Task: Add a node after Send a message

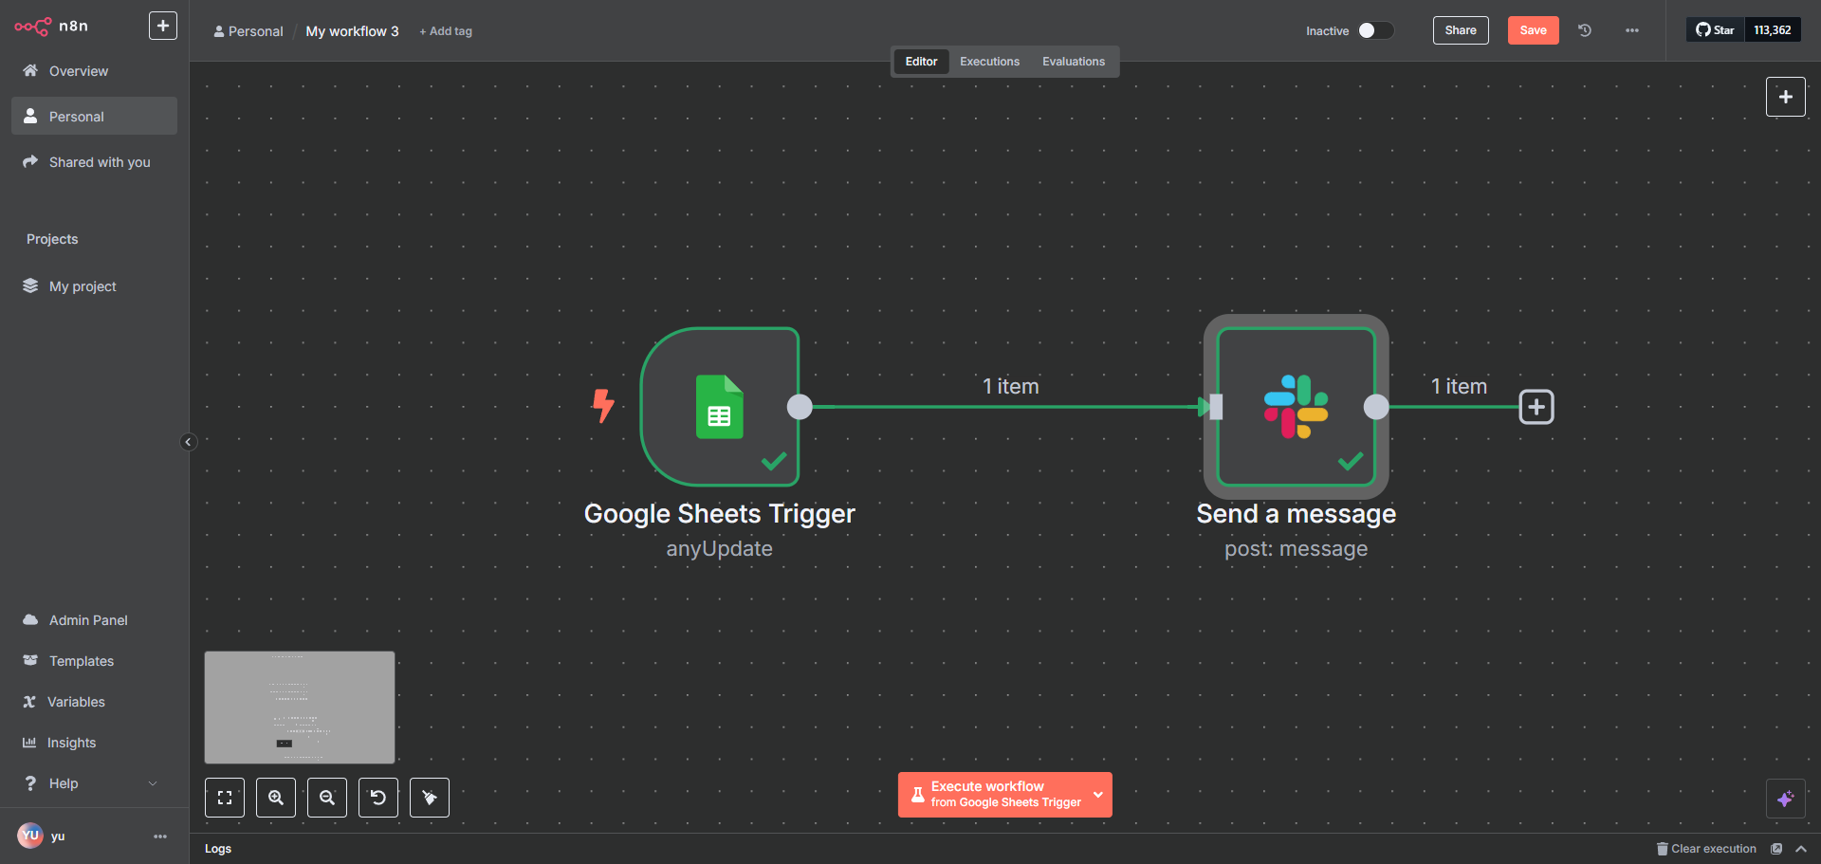Action: (x=1536, y=407)
